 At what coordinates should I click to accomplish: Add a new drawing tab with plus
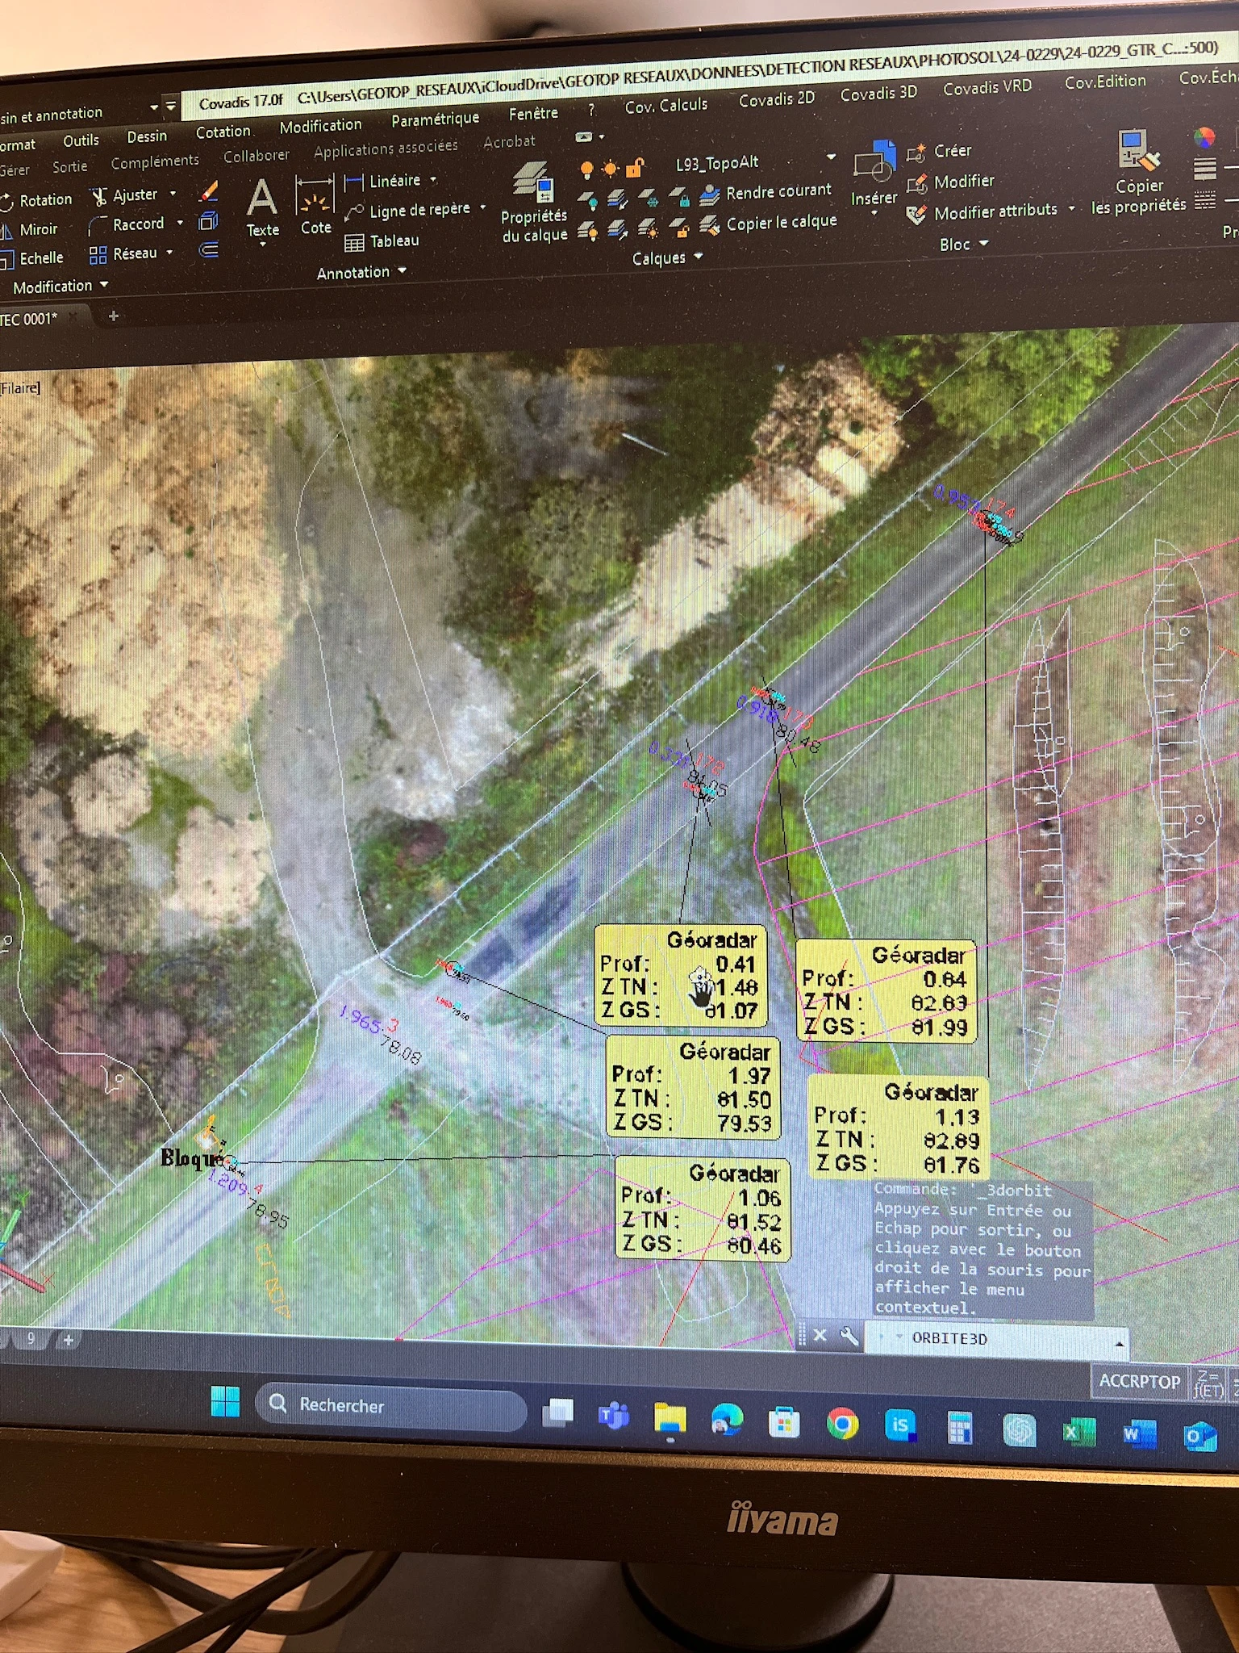point(113,316)
